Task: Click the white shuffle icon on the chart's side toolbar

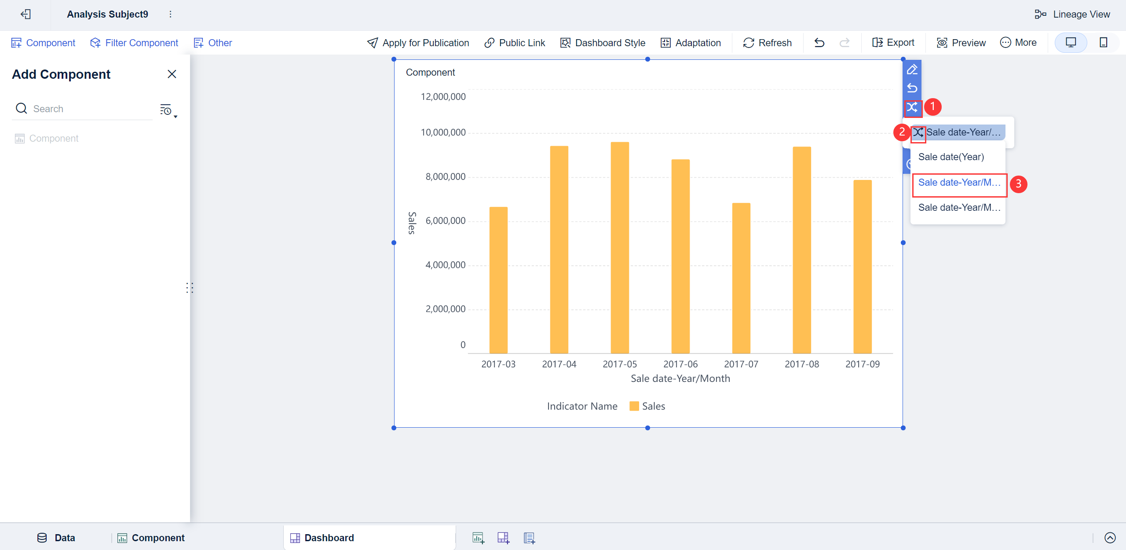Action: point(912,107)
